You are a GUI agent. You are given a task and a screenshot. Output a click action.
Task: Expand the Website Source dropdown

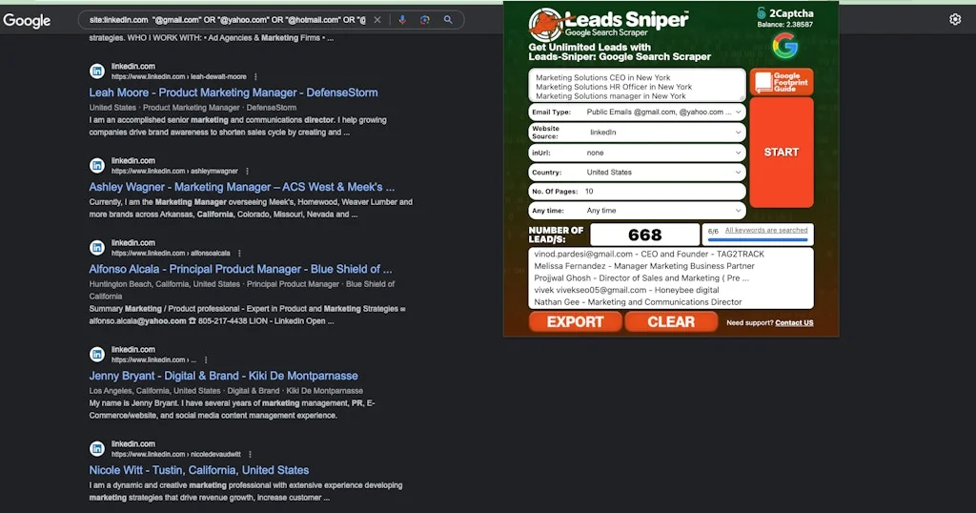click(x=637, y=132)
